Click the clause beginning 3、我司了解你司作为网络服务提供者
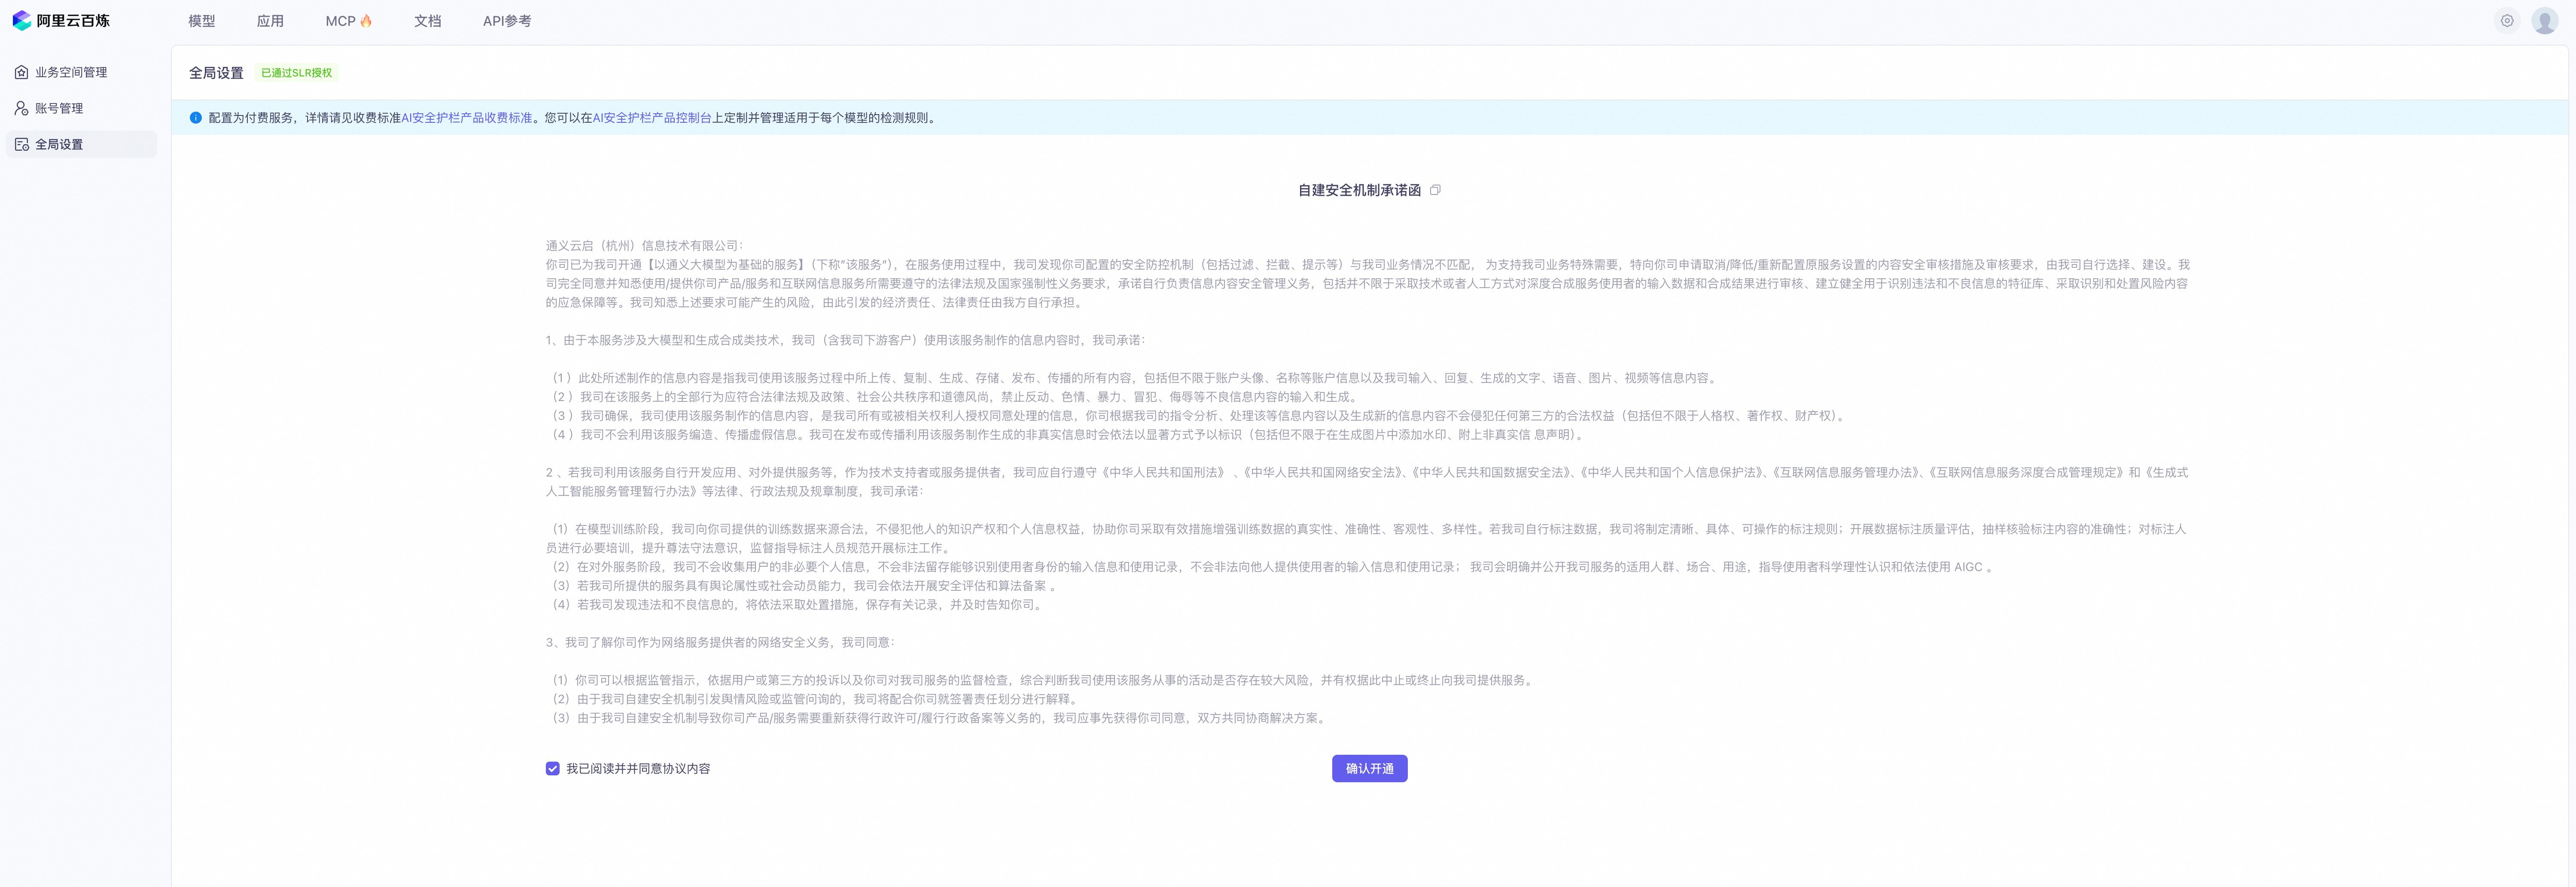Viewport: 2576px width, 887px height. (720, 643)
